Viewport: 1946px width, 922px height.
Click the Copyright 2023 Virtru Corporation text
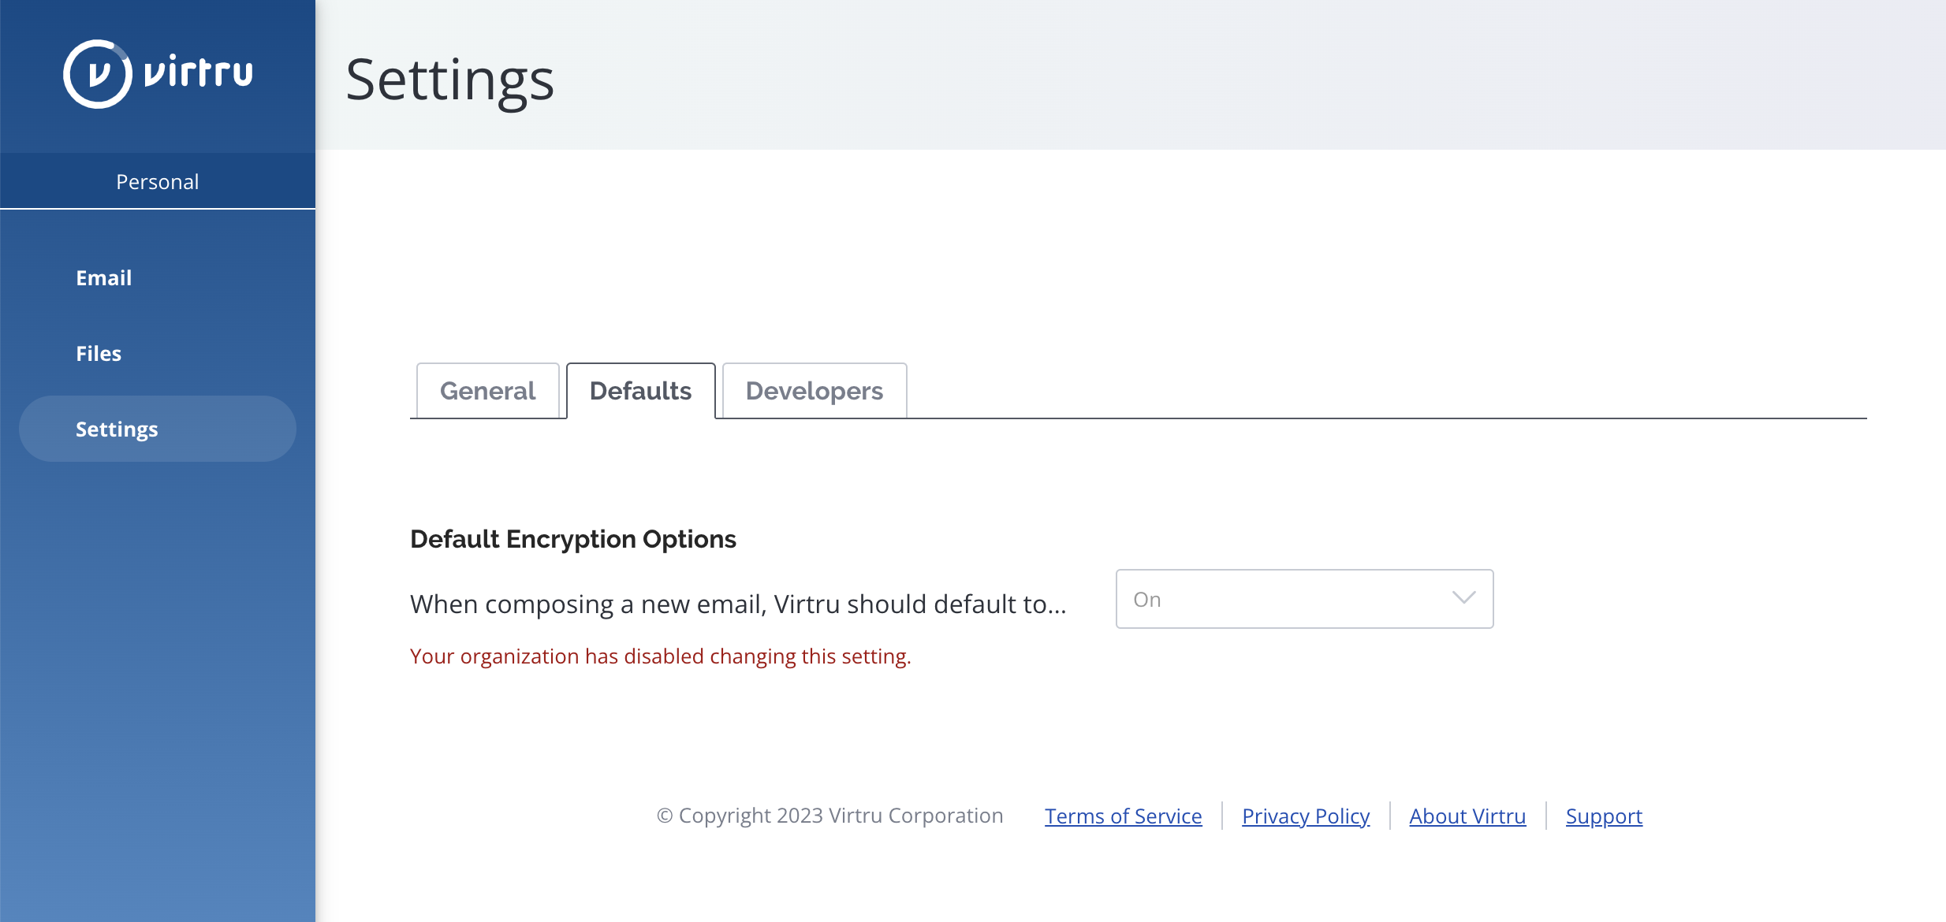(830, 816)
